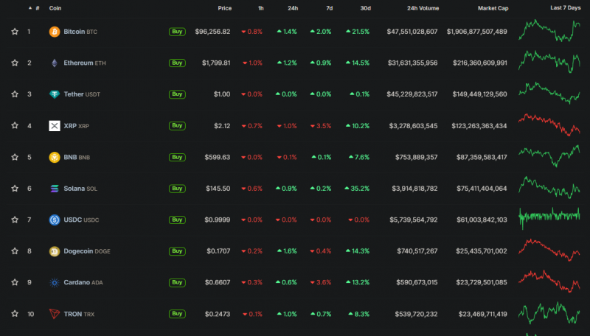Click Ethereum market cap $216,360,609,991
The height and width of the screenshot is (336, 590).
[480, 63]
